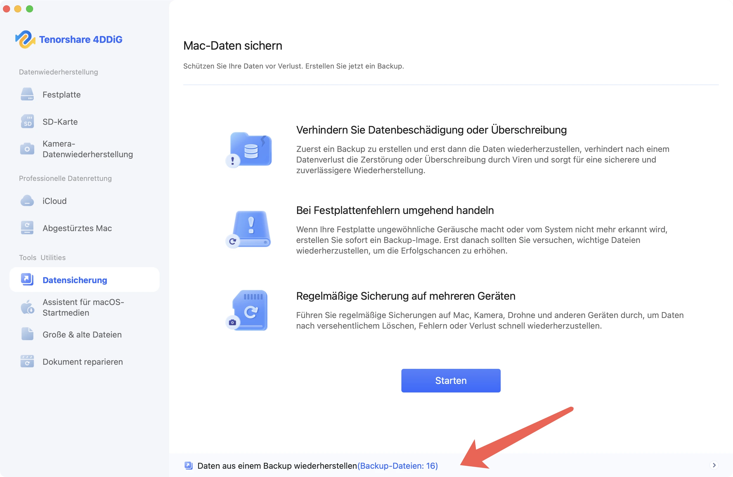This screenshot has width=733, height=477.
Task: Select SD-Karte in the sidebar
Action: 85,121
